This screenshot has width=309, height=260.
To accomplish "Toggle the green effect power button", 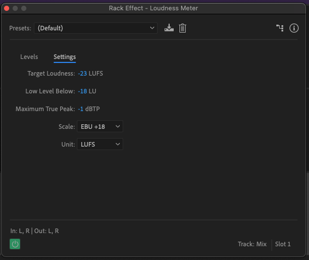I will 15,244.
